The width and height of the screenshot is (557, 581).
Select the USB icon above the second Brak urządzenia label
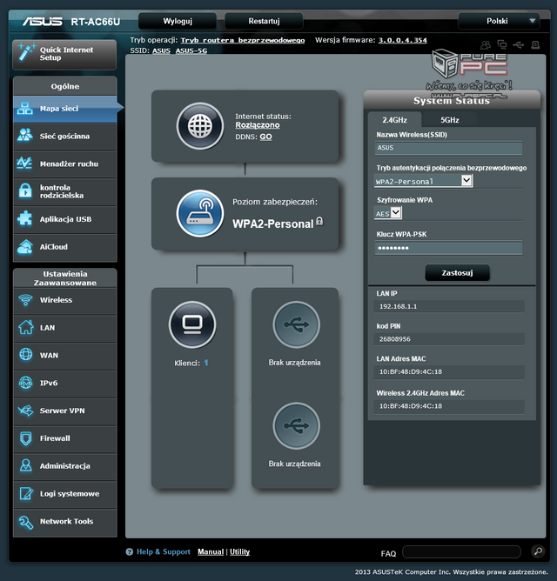click(x=296, y=425)
